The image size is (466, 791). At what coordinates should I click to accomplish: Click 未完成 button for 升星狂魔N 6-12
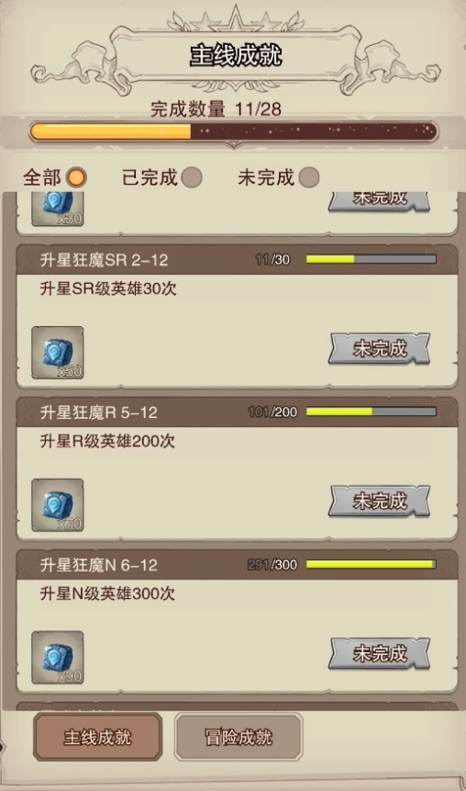coord(380,653)
